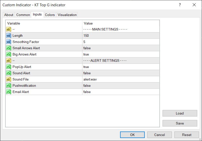Go to the Common tab
This screenshot has height=141, width=202.
pos(23,15)
